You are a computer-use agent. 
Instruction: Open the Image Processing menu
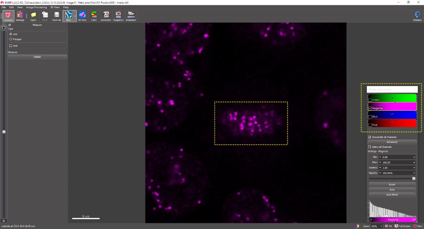pyautogui.click(x=36, y=7)
